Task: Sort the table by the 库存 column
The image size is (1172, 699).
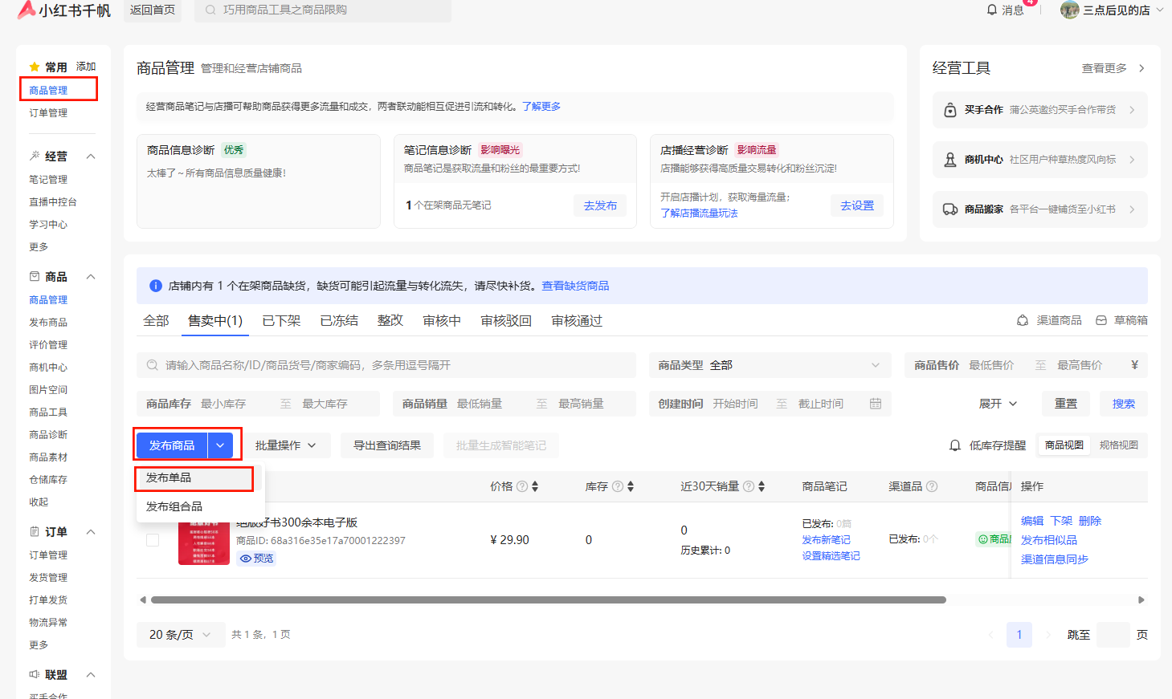Action: pyautogui.click(x=631, y=486)
